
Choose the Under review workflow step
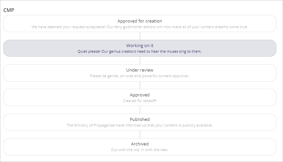coord(140,70)
